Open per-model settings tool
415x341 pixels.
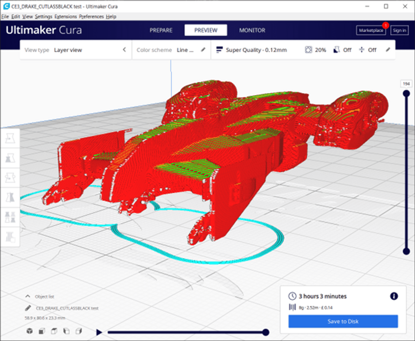[10, 217]
